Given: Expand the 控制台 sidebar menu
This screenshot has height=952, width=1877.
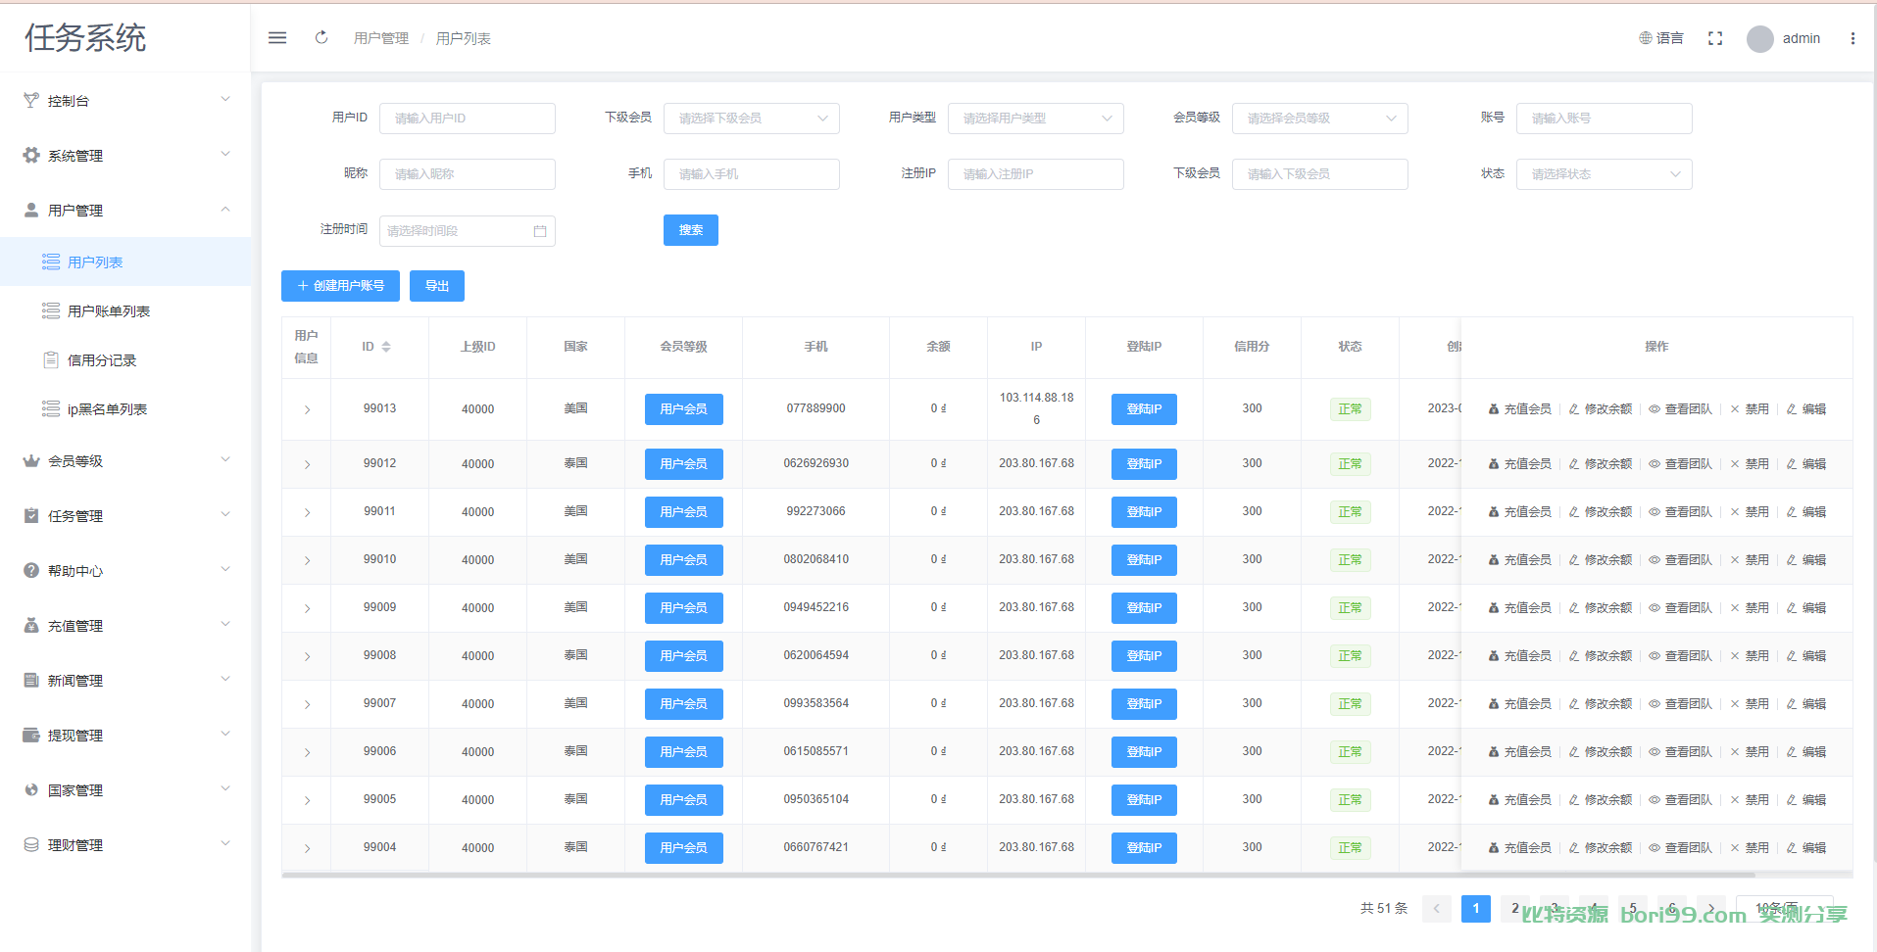Looking at the screenshot, I should click(125, 101).
